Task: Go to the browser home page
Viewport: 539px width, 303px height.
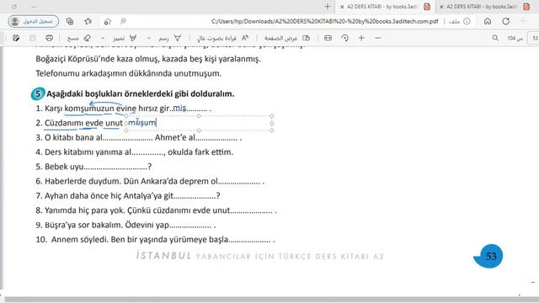Action: [x=488, y=21]
